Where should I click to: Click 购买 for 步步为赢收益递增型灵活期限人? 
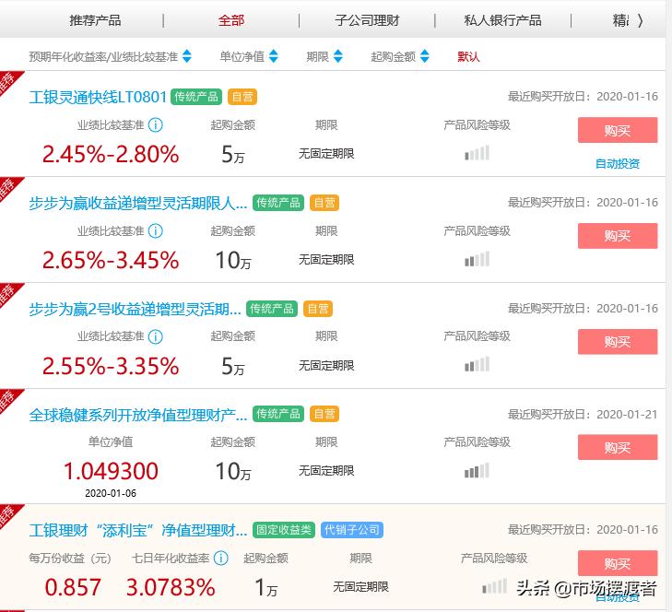pyautogui.click(x=617, y=236)
